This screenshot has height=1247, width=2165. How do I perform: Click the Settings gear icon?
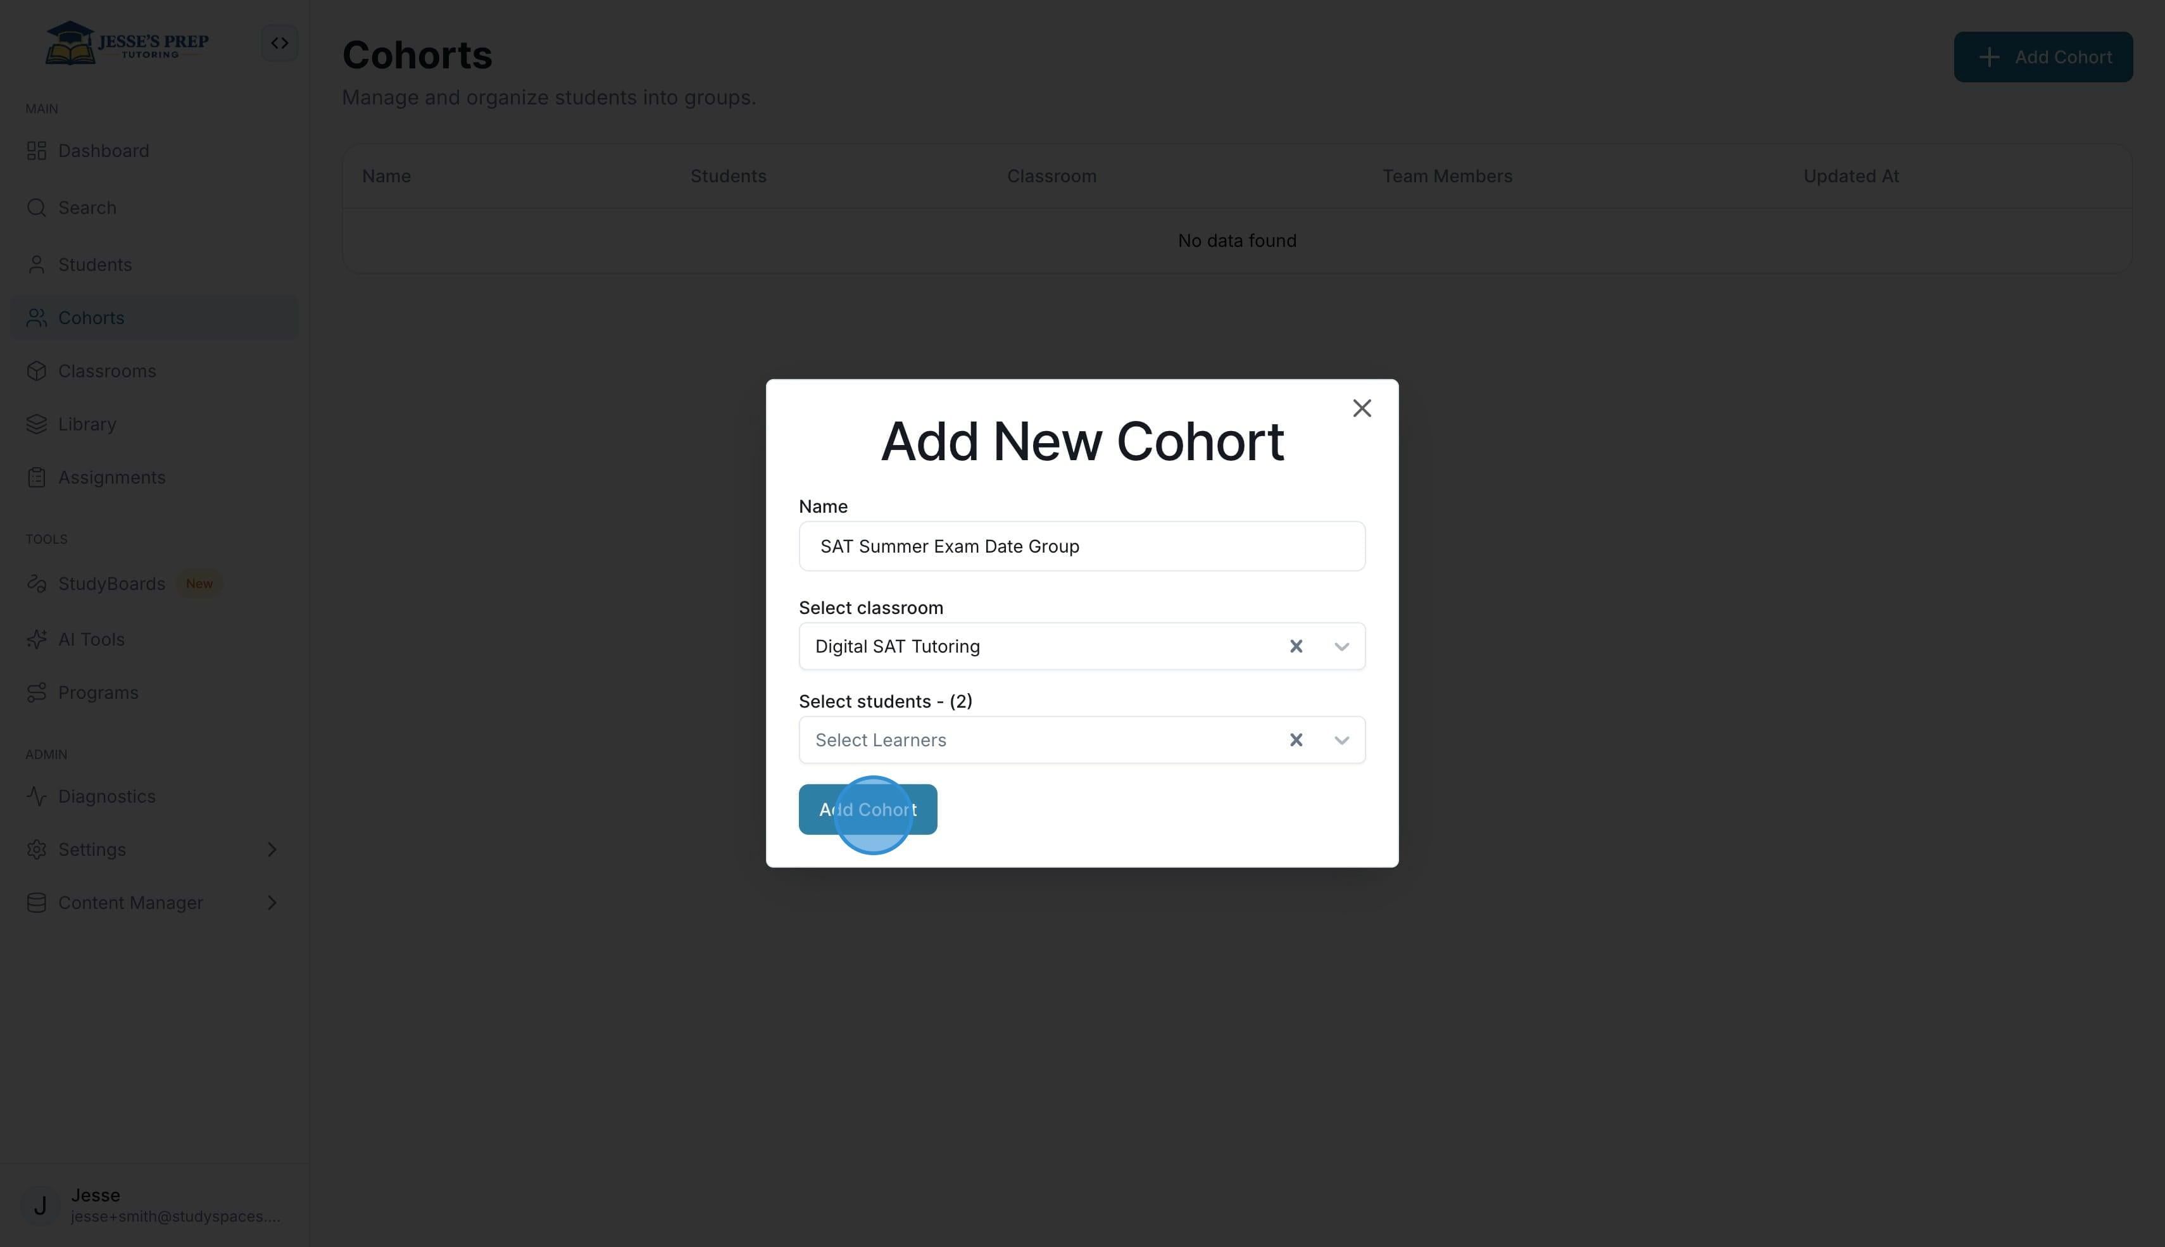(36, 849)
